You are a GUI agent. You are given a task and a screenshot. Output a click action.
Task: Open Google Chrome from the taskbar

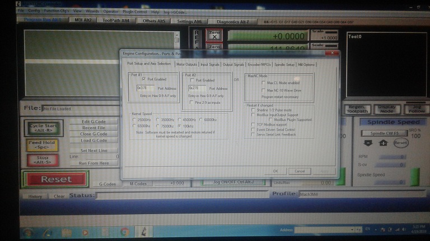124,230
